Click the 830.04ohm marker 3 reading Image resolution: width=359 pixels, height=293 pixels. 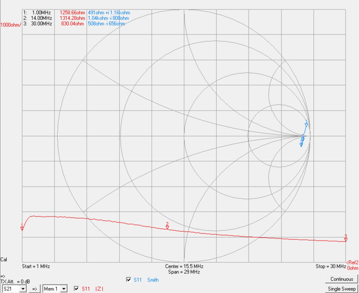tap(73, 24)
